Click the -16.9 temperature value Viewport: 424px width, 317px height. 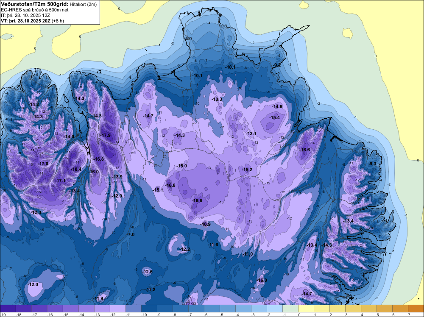[205, 224]
